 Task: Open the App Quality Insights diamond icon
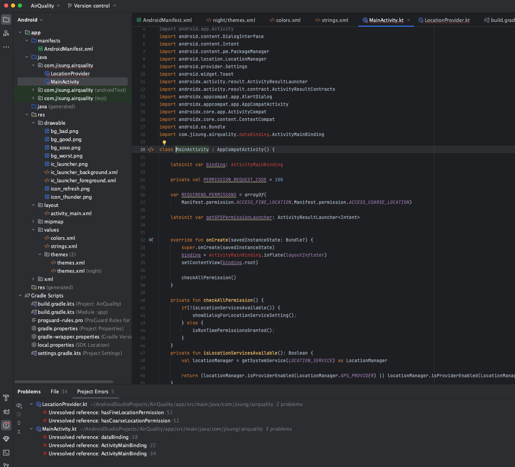[6, 439]
